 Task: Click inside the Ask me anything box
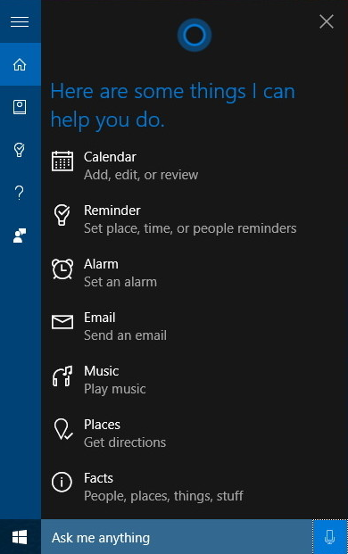point(177,537)
